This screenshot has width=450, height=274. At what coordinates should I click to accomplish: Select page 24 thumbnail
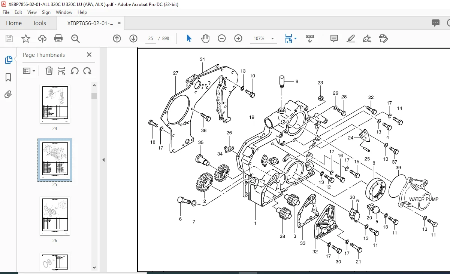pyautogui.click(x=55, y=104)
